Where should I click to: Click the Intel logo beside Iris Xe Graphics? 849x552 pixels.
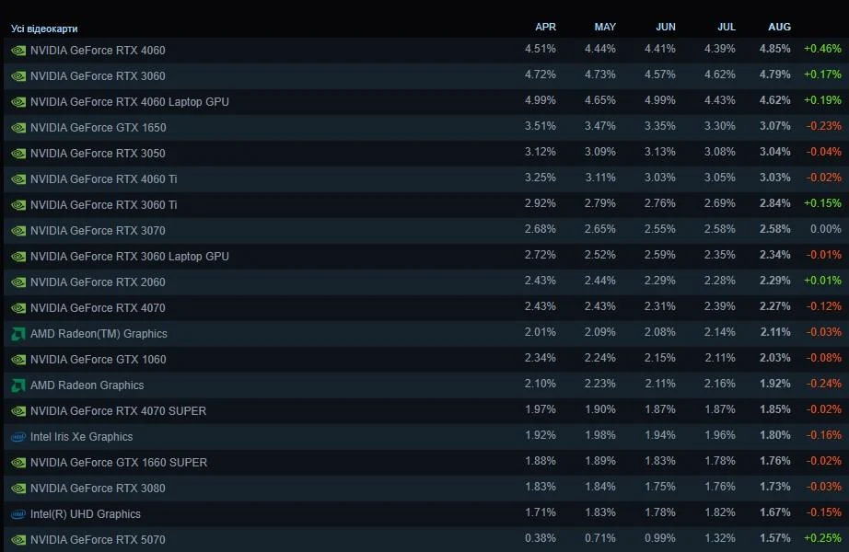18,437
